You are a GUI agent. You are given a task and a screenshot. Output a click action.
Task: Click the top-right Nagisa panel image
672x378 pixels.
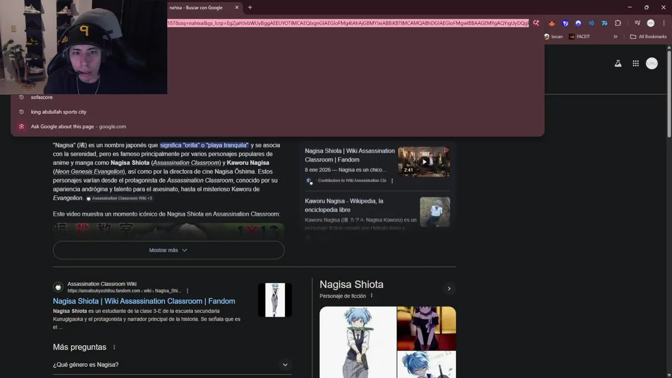pos(426,328)
